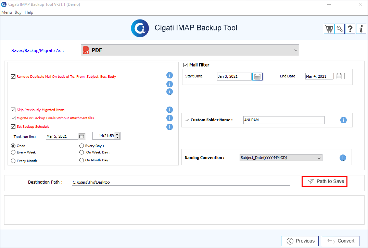Viewport: 368px width, 248px height.
Task: Uncheck Remove Duplicate Mail checkbox
Action: (x=13, y=77)
